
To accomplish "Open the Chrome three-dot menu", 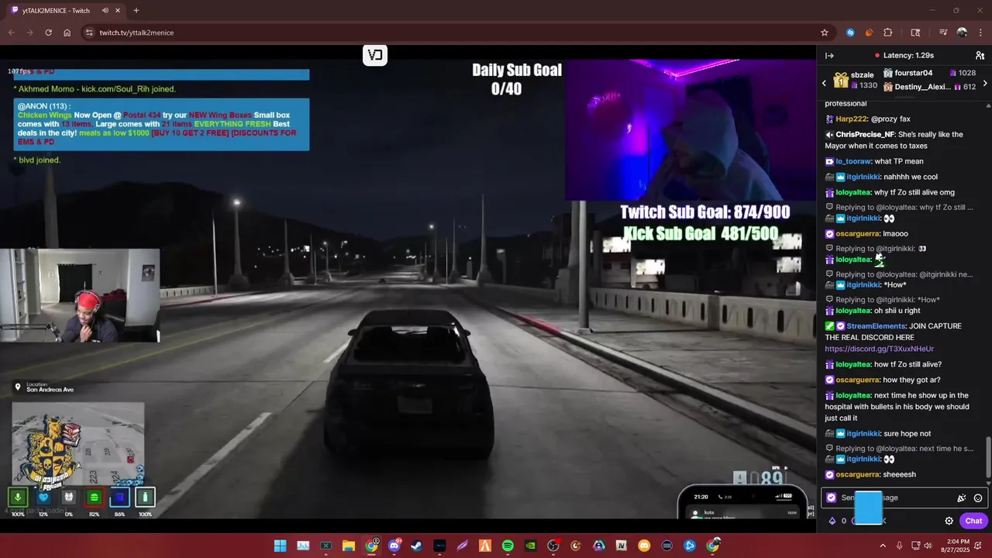I will pyautogui.click(x=980, y=33).
